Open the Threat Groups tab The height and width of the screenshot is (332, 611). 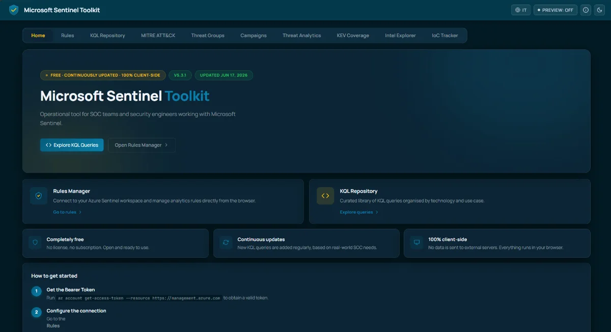pyautogui.click(x=208, y=36)
